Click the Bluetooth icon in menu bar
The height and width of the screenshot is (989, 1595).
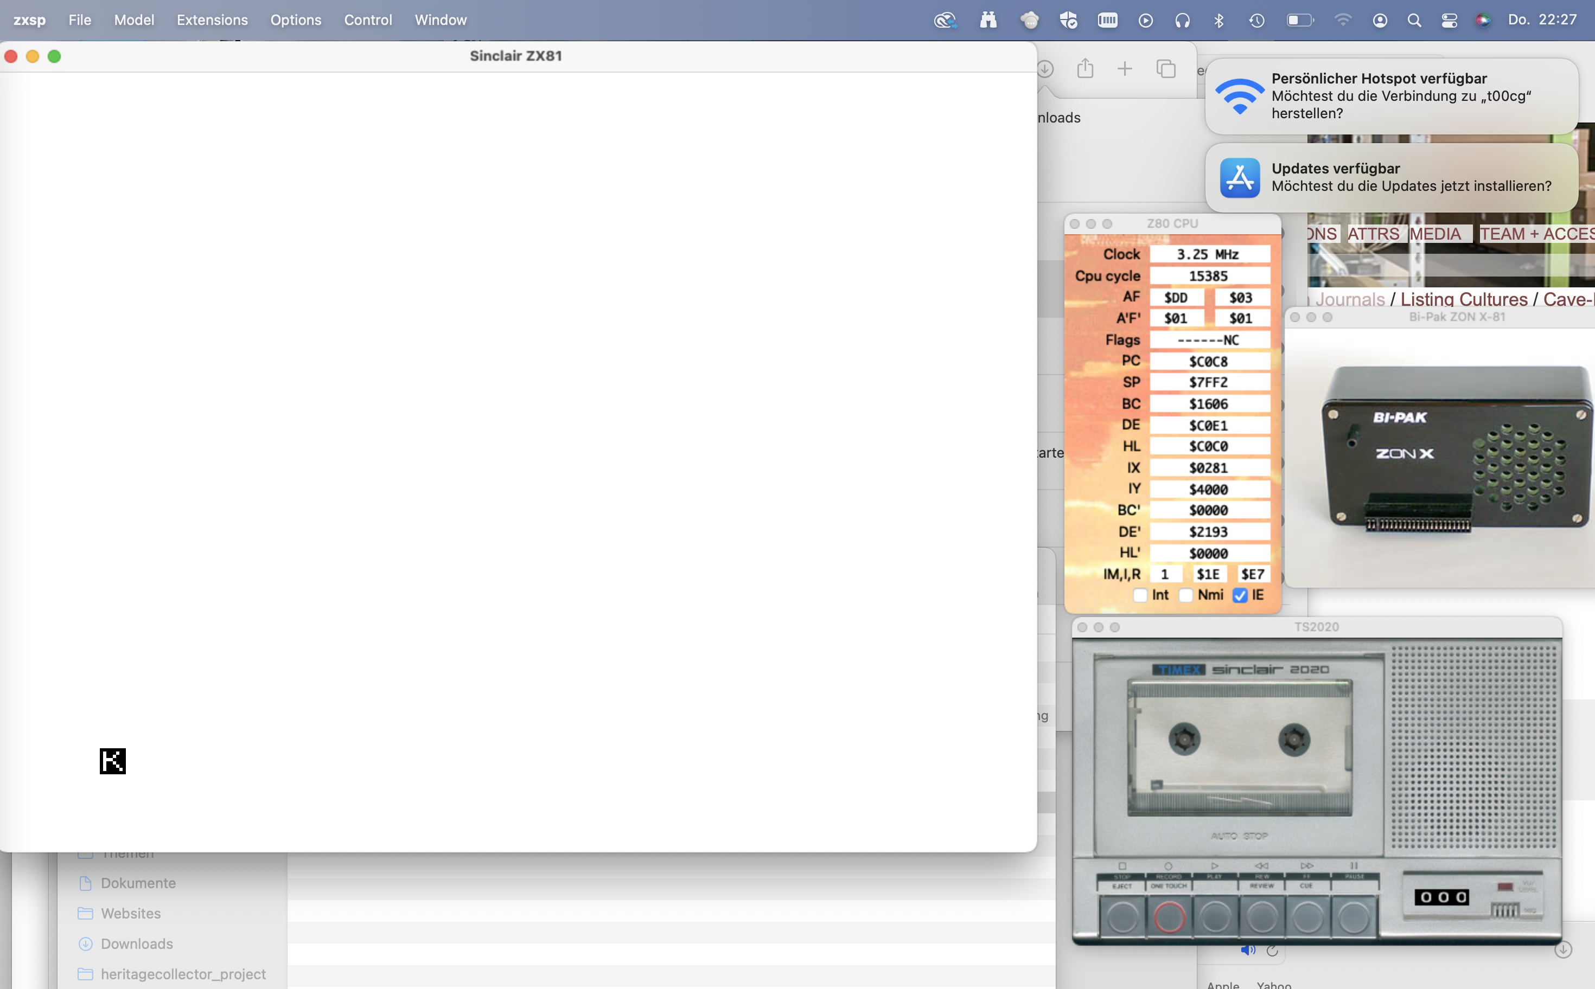tap(1218, 20)
